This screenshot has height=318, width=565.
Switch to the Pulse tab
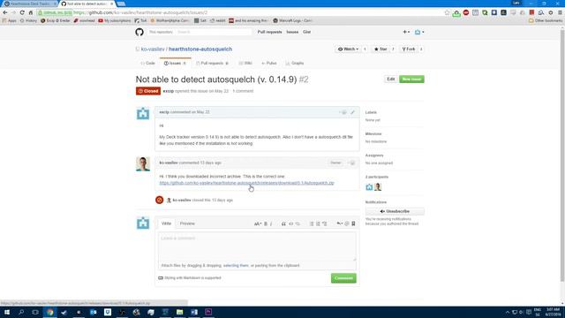pyautogui.click(x=269, y=63)
